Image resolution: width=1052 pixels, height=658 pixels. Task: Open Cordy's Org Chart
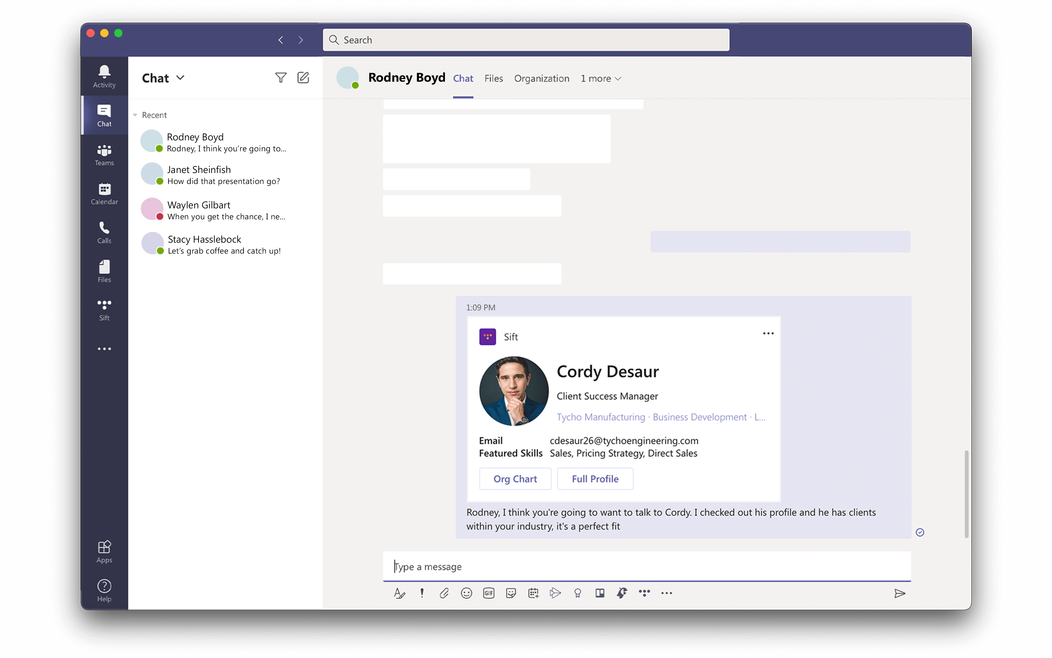click(x=515, y=478)
